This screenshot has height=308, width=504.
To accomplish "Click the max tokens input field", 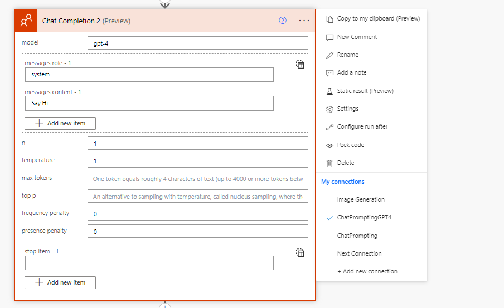I will pos(197,179).
